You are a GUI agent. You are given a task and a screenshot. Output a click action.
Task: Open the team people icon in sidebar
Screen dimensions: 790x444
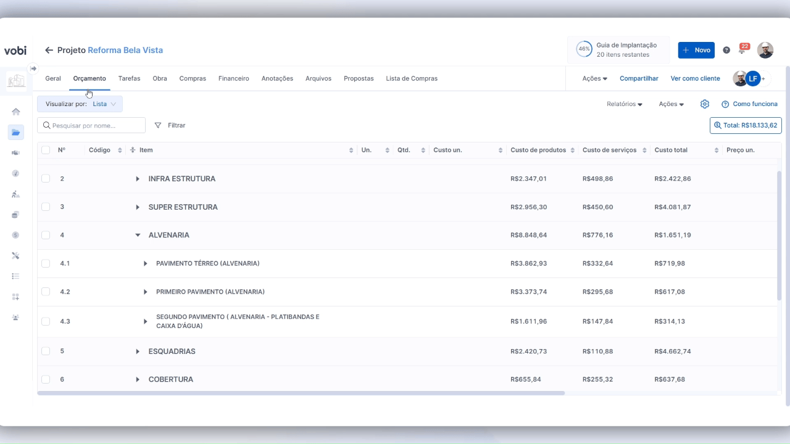click(x=16, y=317)
